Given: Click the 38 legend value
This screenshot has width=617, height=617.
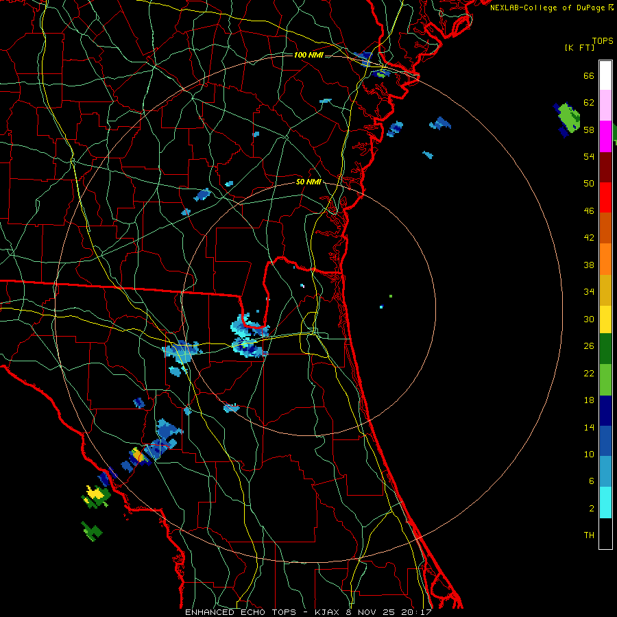Looking at the screenshot, I should [x=589, y=265].
